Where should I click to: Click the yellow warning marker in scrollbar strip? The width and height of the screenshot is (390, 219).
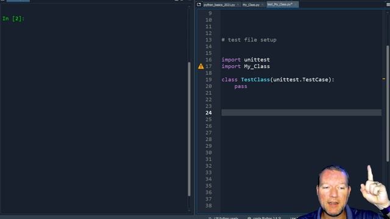tap(384, 79)
